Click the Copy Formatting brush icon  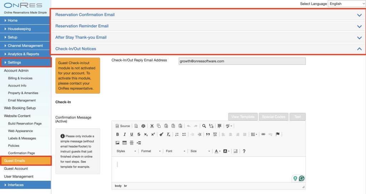click(161, 134)
